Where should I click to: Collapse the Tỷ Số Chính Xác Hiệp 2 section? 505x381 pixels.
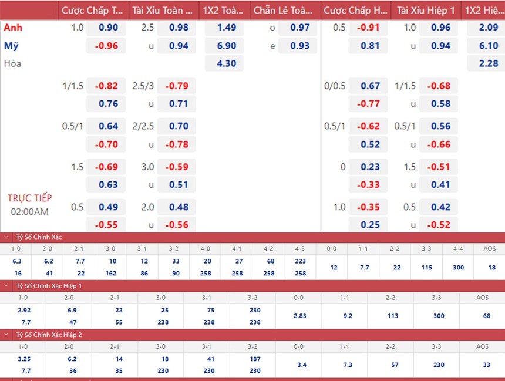(6, 335)
